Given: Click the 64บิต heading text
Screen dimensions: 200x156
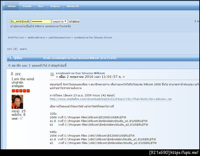Looking at the screenshot, I should 53,132.
